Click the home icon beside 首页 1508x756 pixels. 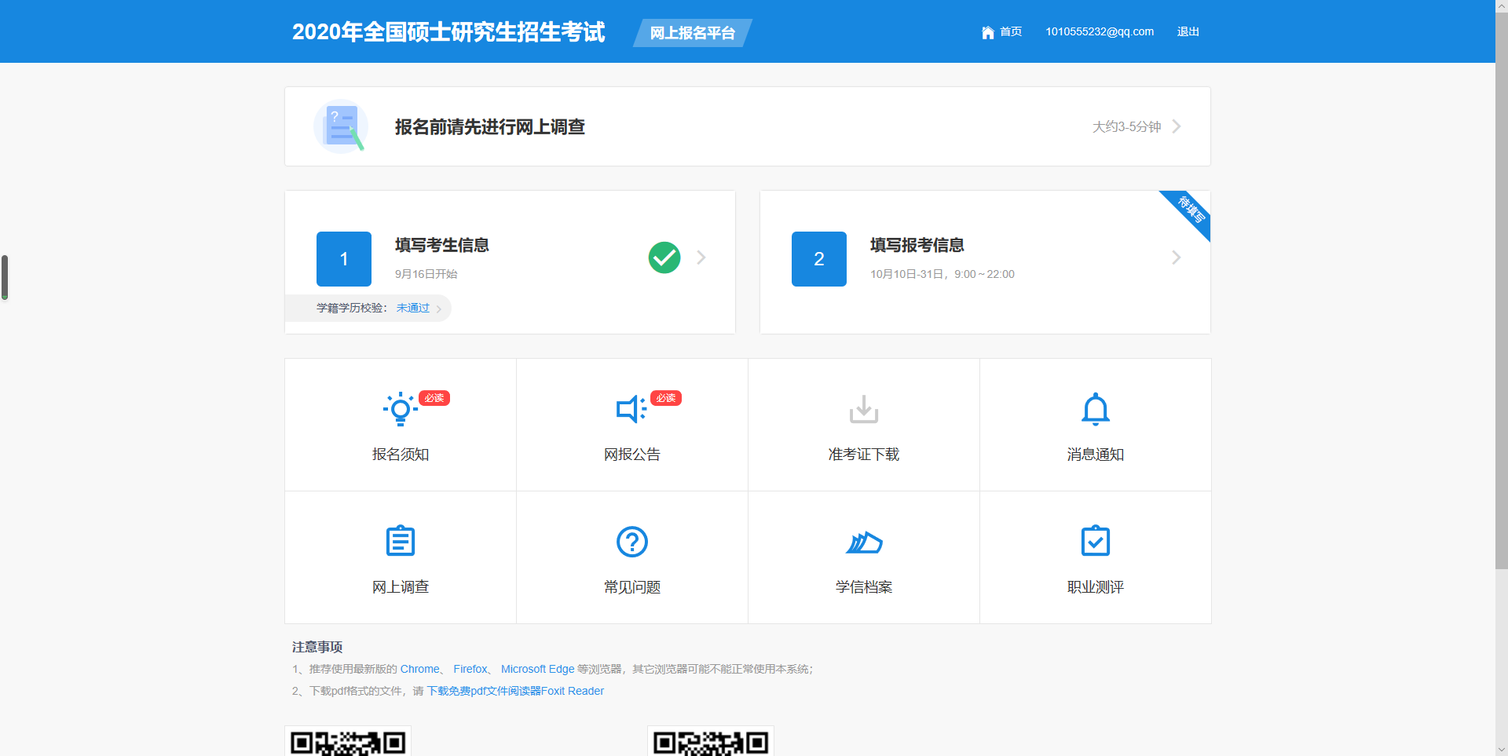[987, 32]
